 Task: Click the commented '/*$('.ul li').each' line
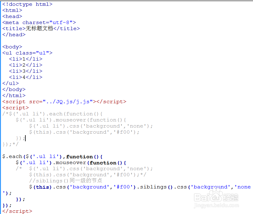pyautogui.click(x=53, y=114)
